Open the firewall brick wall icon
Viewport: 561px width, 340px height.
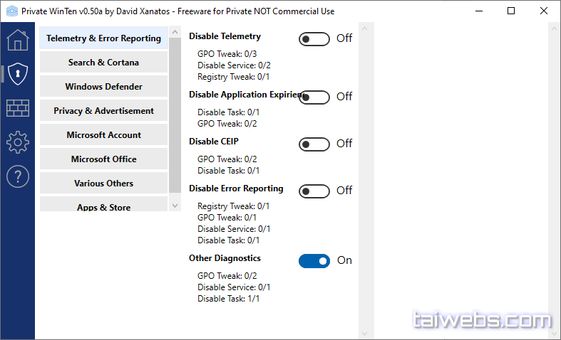click(x=17, y=108)
